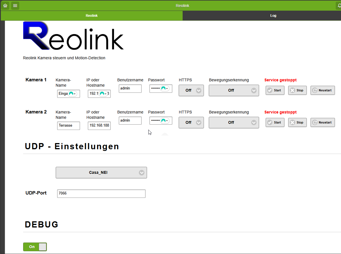Toggle the DEBUG On switch
This screenshot has width=341, height=254.
point(35,247)
